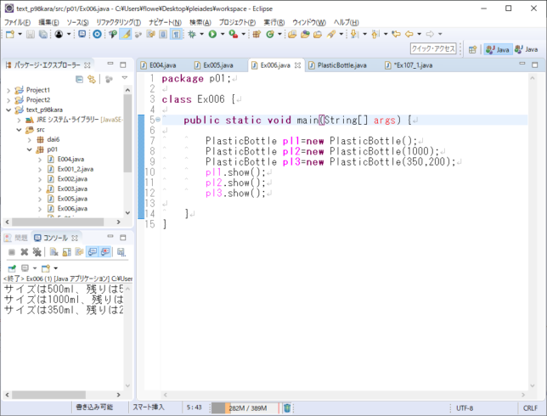Screen dimensions: 547x416
Task: Toggle Link with Editor in Package Explorer
Action: click(92, 79)
